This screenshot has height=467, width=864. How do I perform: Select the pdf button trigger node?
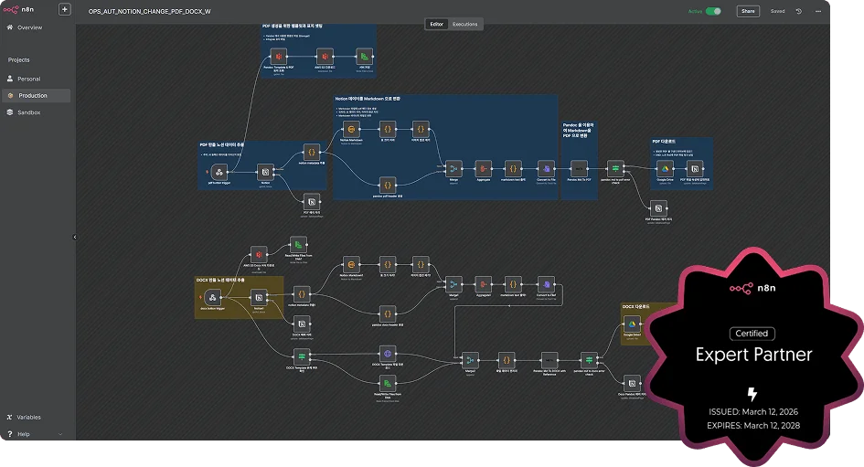pos(219,171)
